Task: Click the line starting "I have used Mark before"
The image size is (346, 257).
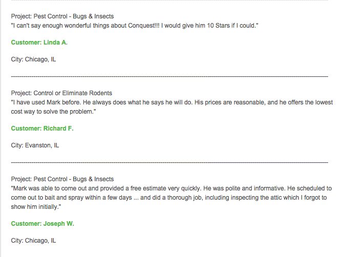Action: click(x=171, y=102)
